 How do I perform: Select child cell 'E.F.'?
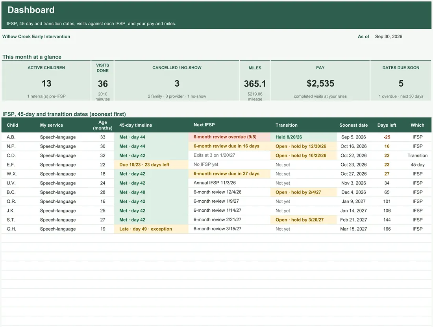(x=11, y=164)
